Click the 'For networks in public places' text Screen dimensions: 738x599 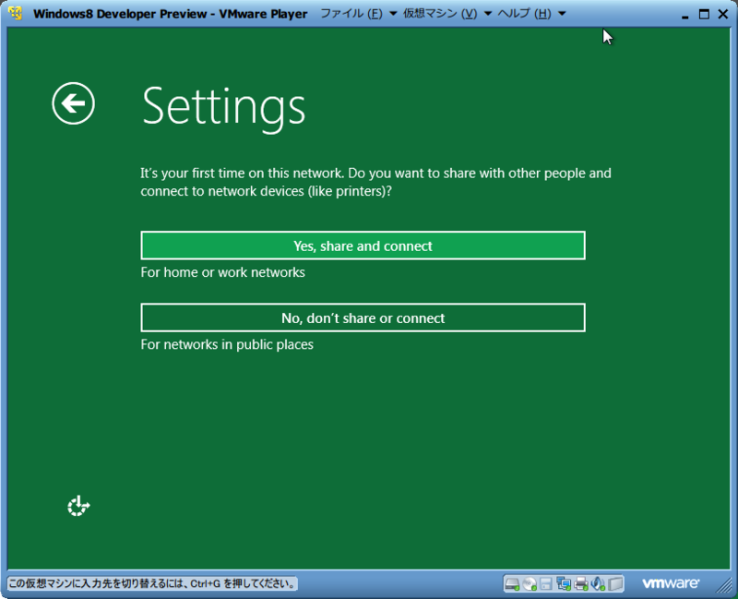[x=227, y=344]
